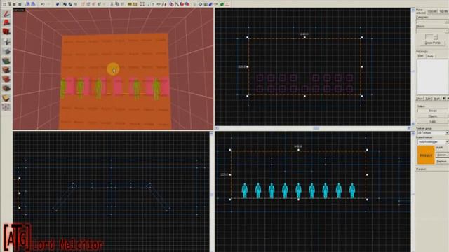The width and height of the screenshot is (449, 252).
Task: Click the edit cordon bounds icon
Action: [x=135, y=4]
